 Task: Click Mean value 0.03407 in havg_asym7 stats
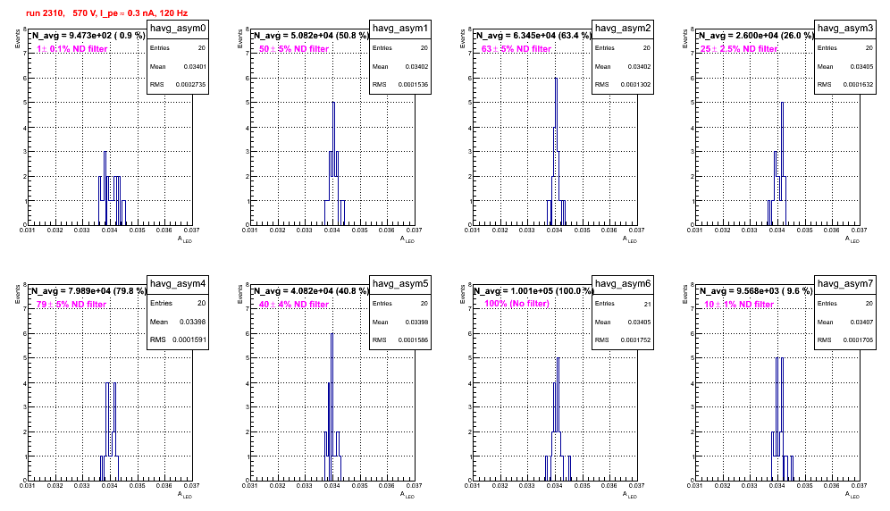tap(862, 322)
